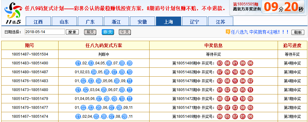The image size is (308, 122).
Task: Click blue ball 07 in row 18051472~18051479
Action: coord(99,99)
